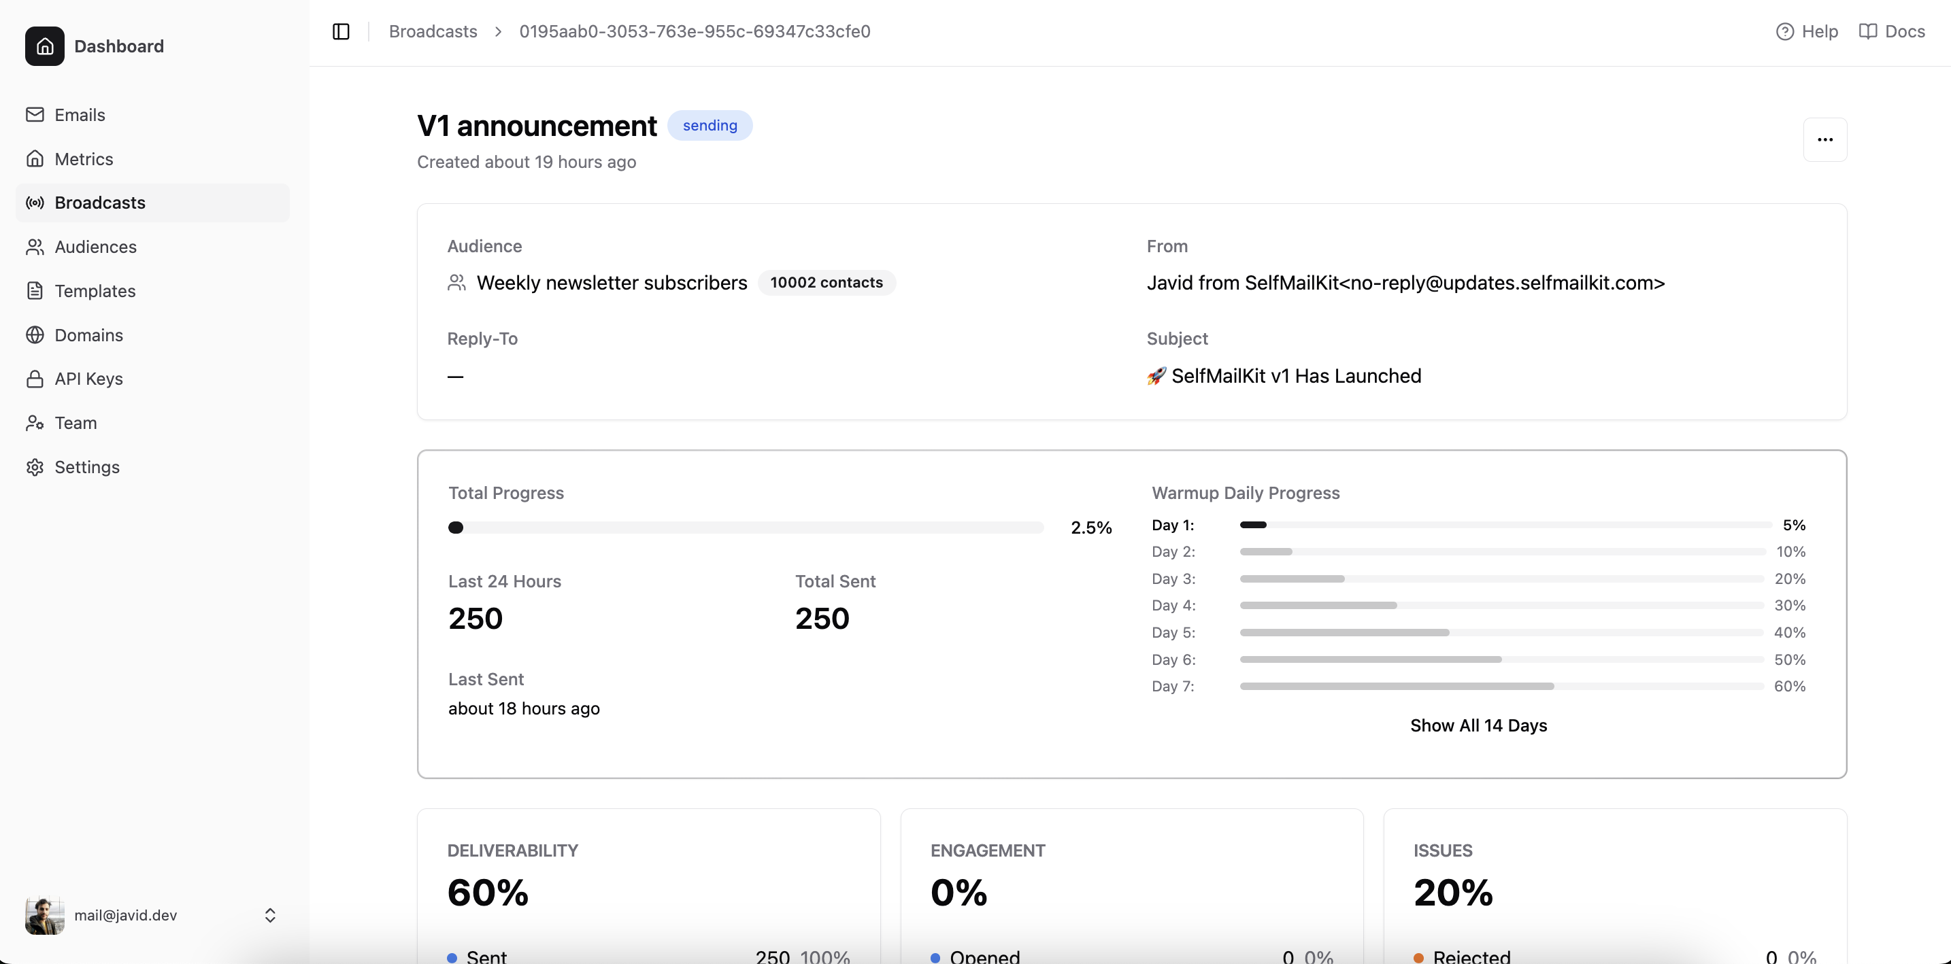Viewport: 1951px width, 964px height.
Task: Go to Emails in sidebar
Action: pos(152,114)
